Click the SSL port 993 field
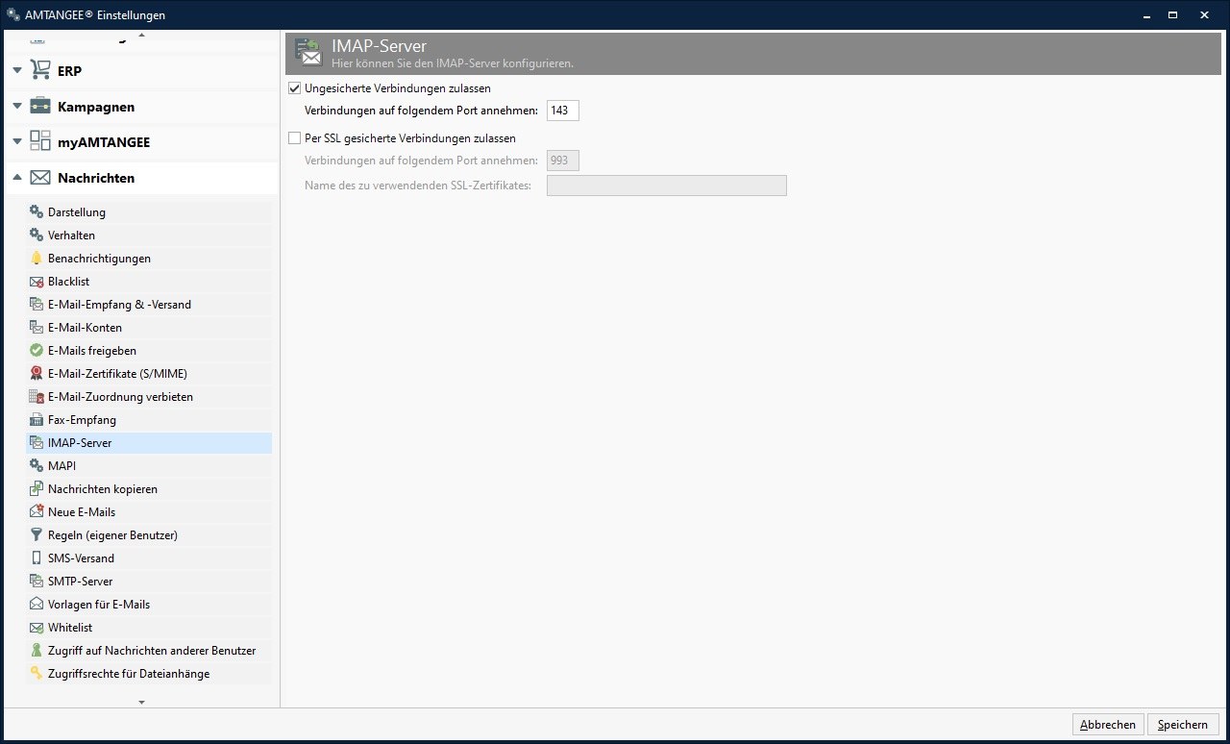Screen dimensions: 1230x744 click(563, 161)
